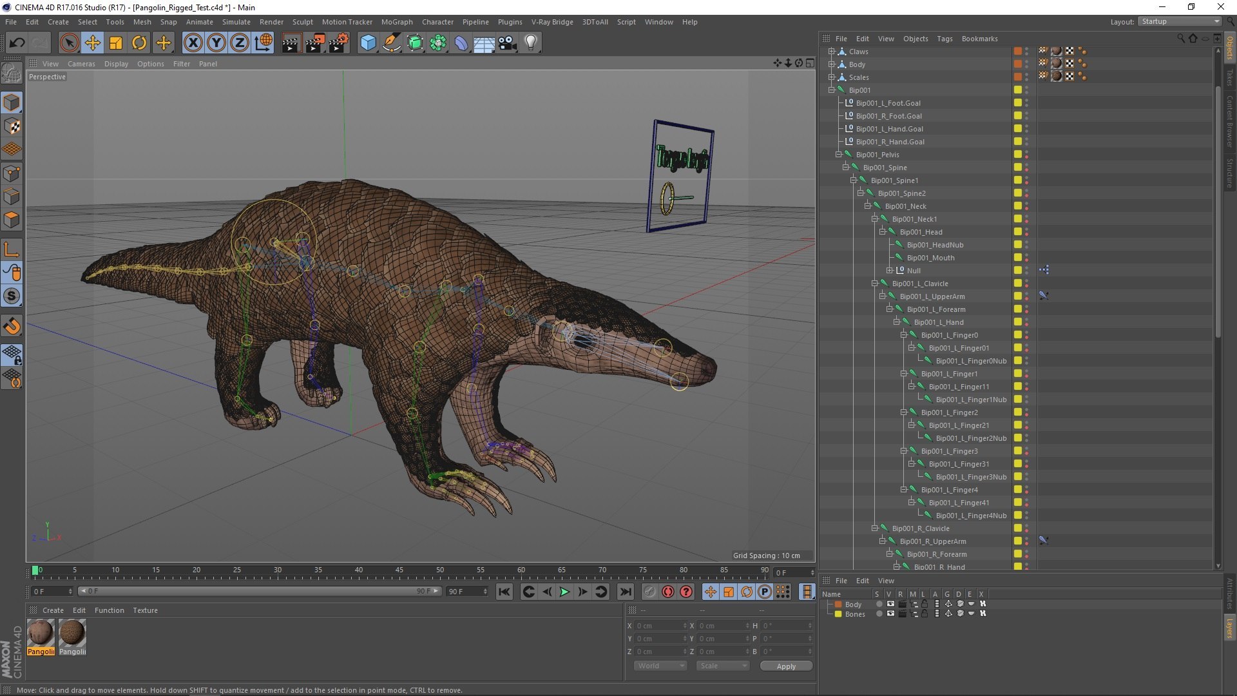This screenshot has height=696, width=1237.
Task: Open the spline Pen tool
Action: pos(392,43)
